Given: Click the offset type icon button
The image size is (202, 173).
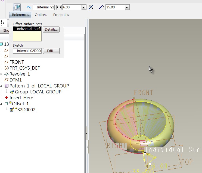Looking at the screenshot, I should coord(17,7).
